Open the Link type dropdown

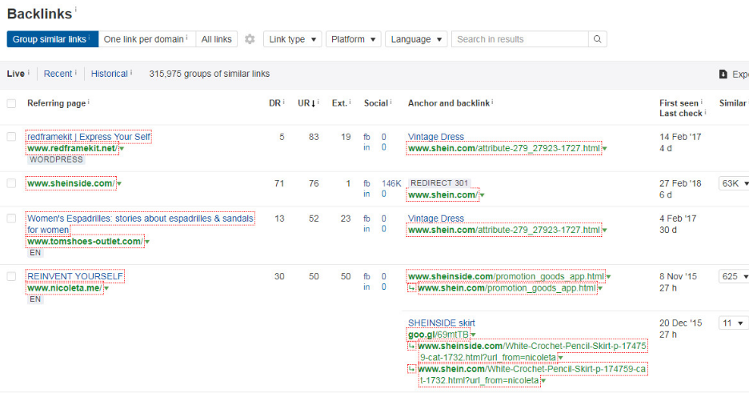pos(292,39)
